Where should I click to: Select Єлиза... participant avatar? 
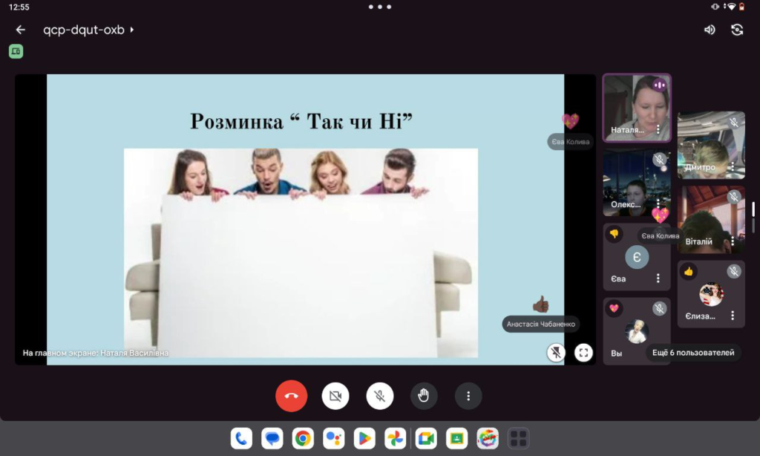(711, 294)
